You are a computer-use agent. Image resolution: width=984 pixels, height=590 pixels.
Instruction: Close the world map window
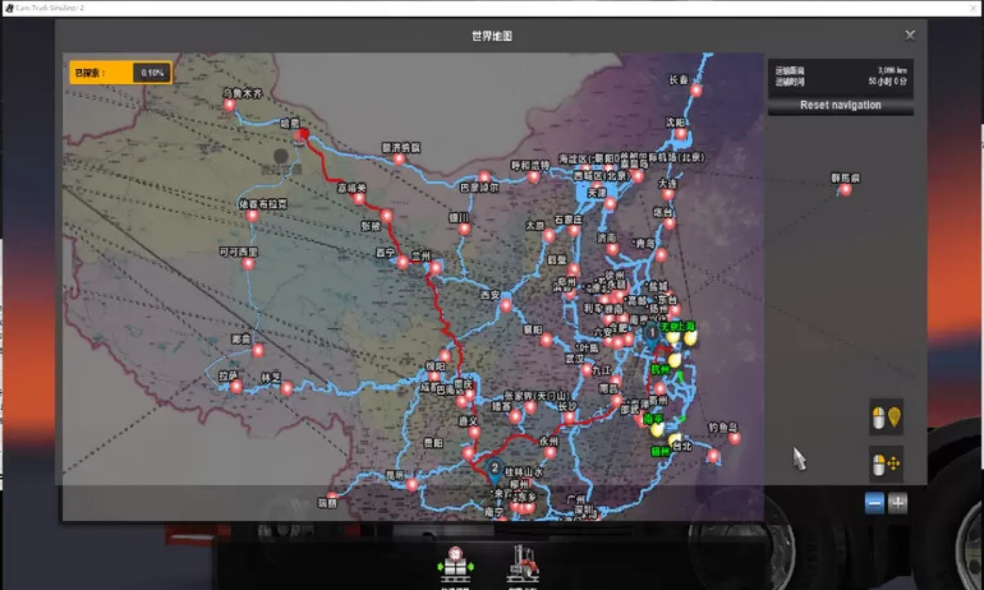pyautogui.click(x=910, y=36)
